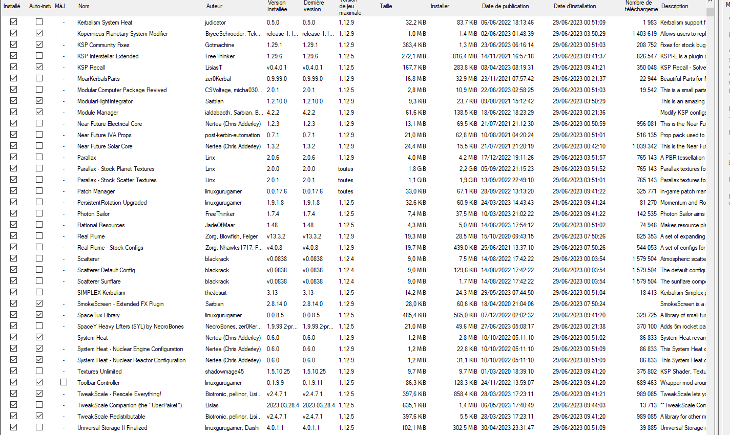Uncheck Installé checkbox for Parallax - Stock Planet Textures
The width and height of the screenshot is (730, 435).
[13, 168]
